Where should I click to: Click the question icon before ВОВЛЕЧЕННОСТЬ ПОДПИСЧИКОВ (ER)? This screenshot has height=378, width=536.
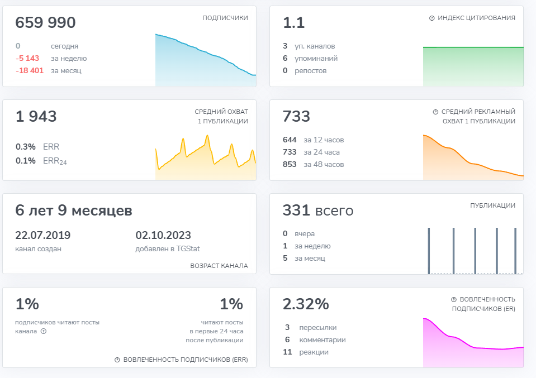click(x=453, y=300)
